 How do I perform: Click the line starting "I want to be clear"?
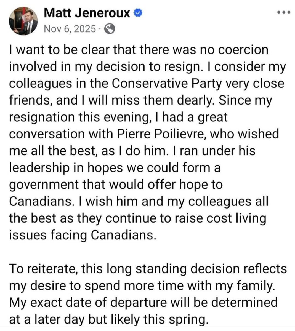pyautogui.click(x=139, y=50)
